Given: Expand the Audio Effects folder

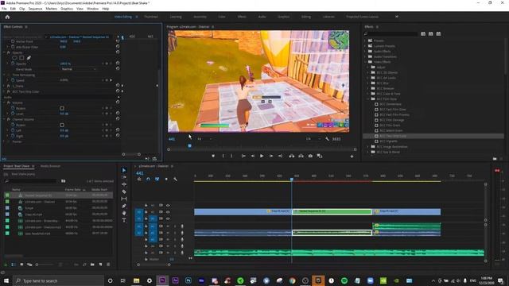Looking at the screenshot, I should pyautogui.click(x=365, y=51).
